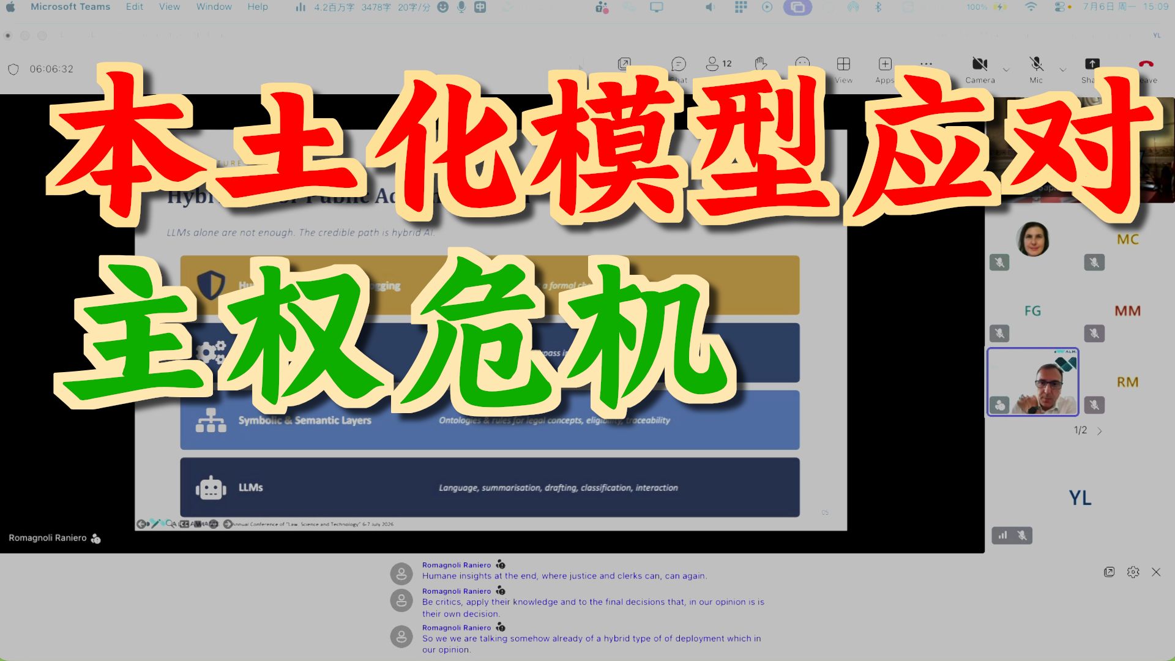Open the View layout options
The height and width of the screenshot is (661, 1175).
[x=843, y=69]
